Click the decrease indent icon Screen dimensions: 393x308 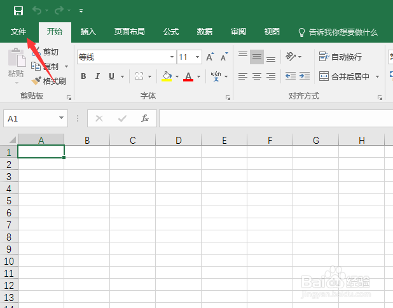(x=291, y=76)
